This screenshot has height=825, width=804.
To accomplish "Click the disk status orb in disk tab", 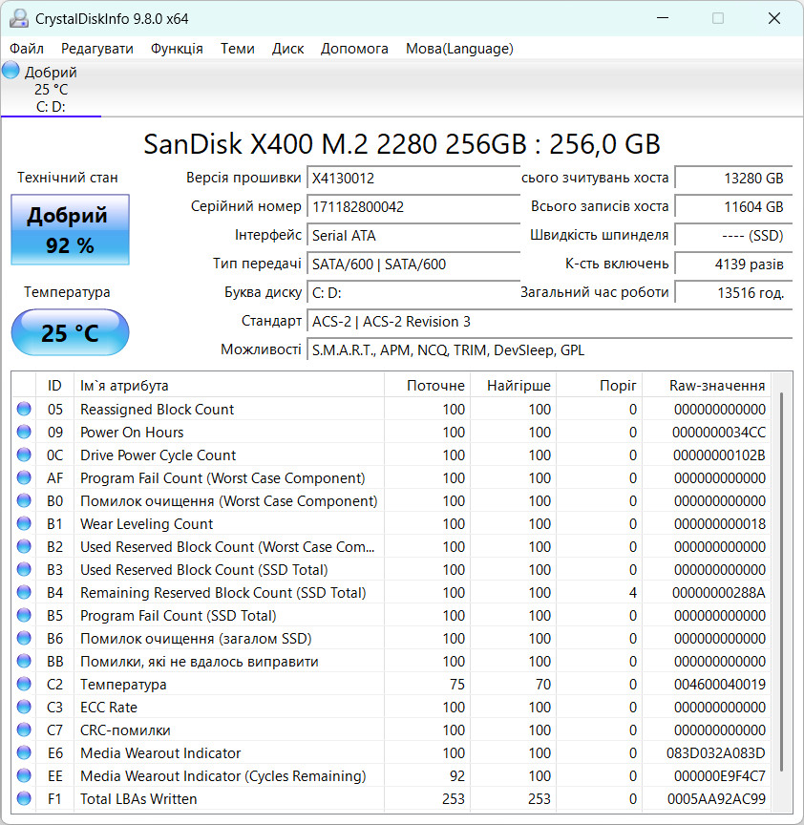I will click(11, 71).
